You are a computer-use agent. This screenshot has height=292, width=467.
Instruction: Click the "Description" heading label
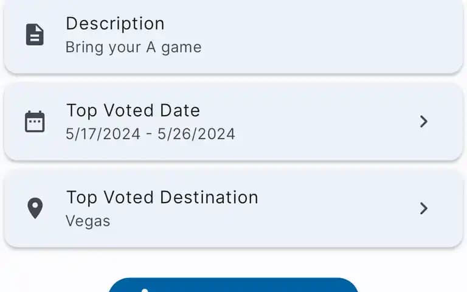tap(115, 24)
